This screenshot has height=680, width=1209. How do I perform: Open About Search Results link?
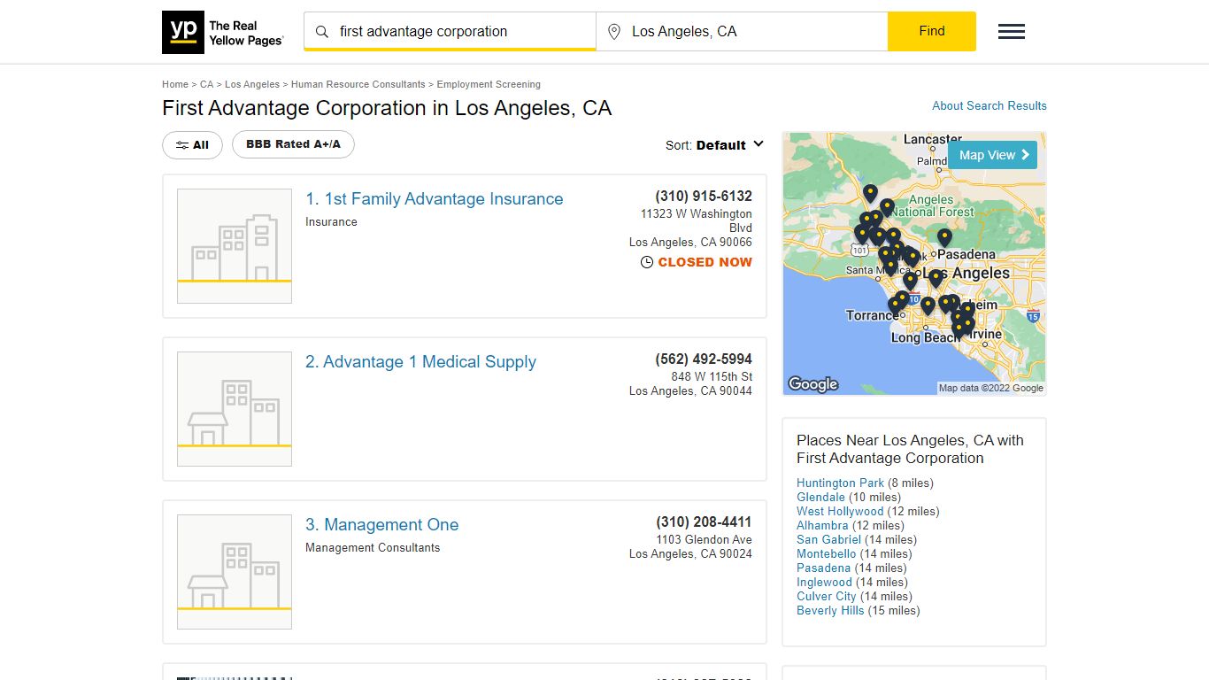pyautogui.click(x=990, y=105)
